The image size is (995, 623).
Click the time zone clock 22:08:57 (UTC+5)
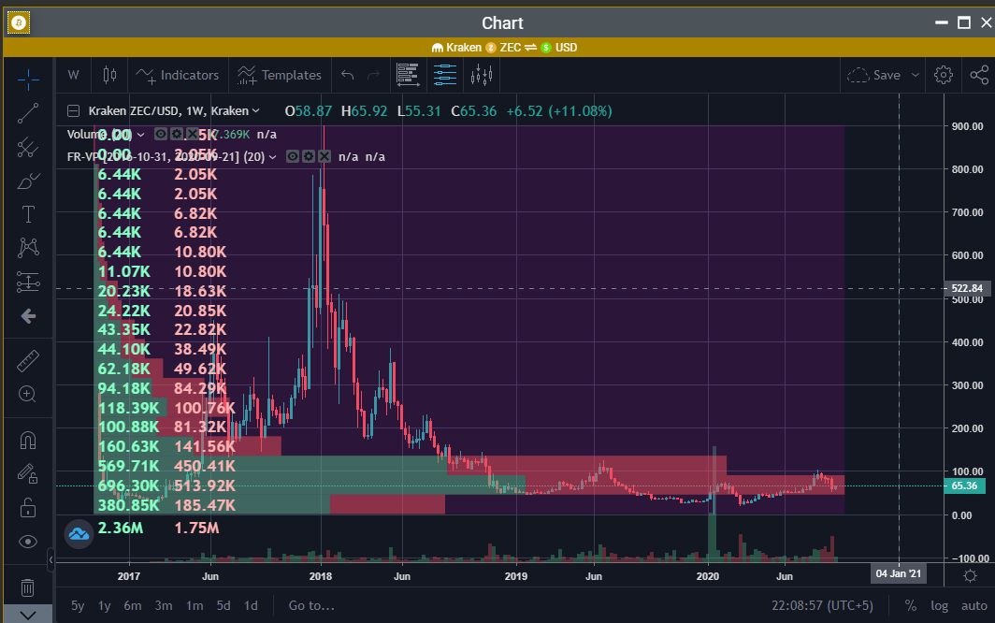click(x=822, y=606)
